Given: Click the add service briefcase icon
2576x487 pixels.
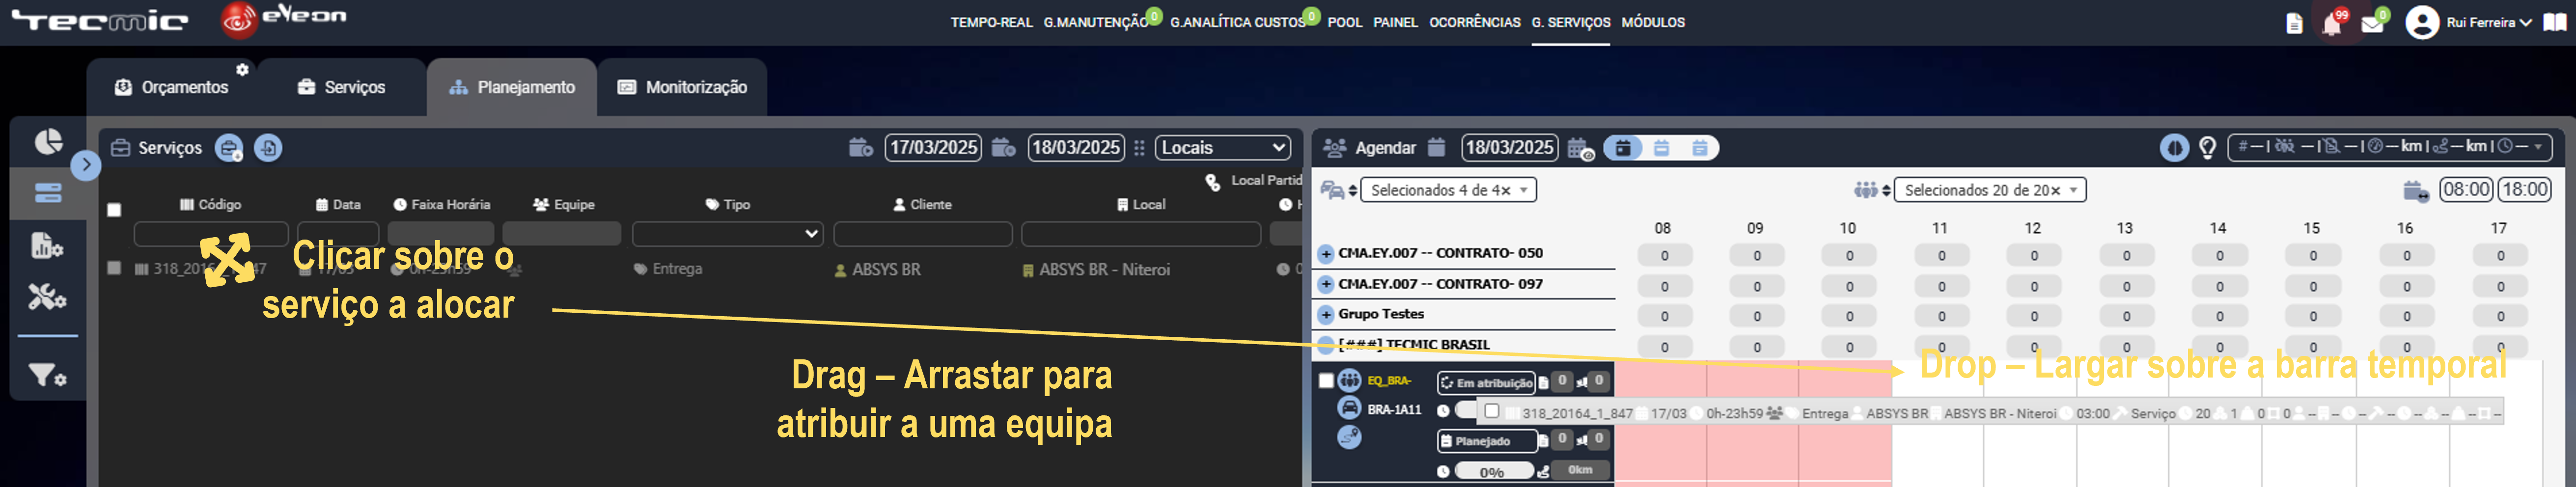Looking at the screenshot, I should point(229,148).
